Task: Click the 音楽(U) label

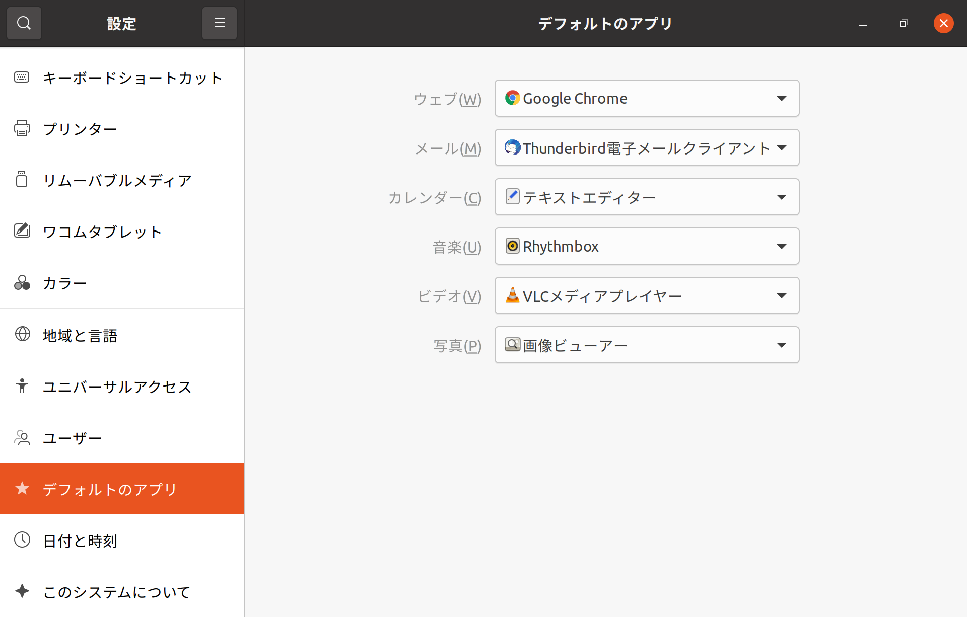Action: click(457, 247)
